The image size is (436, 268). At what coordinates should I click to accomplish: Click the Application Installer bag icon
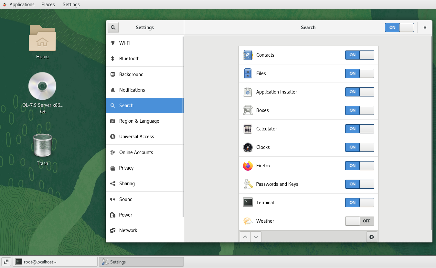pos(248,92)
